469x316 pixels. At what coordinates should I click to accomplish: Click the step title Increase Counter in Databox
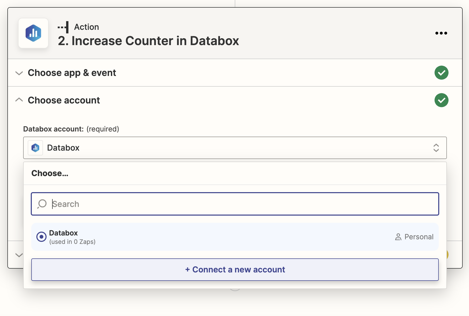point(148,41)
